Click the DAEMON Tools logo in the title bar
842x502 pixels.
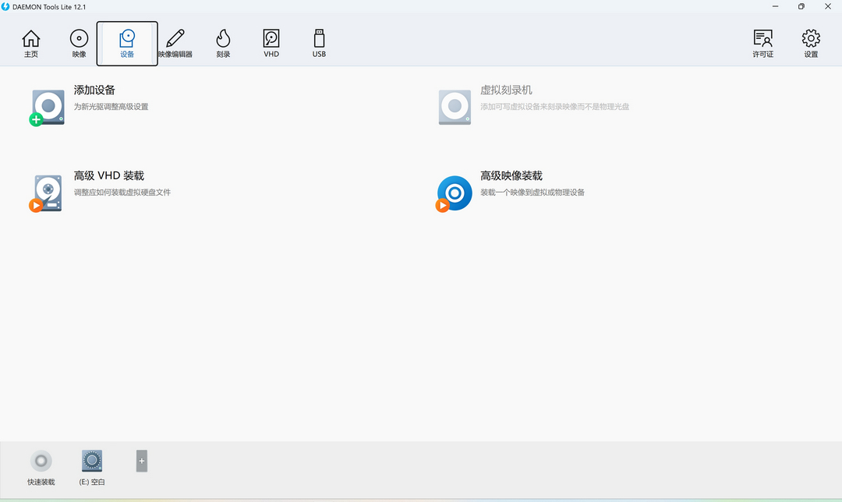[6, 6]
